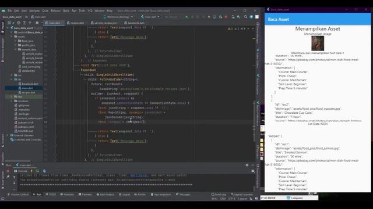The image size is (373, 209).
Task: Open the Windows (desktop) device dropdown
Action: [118, 17]
